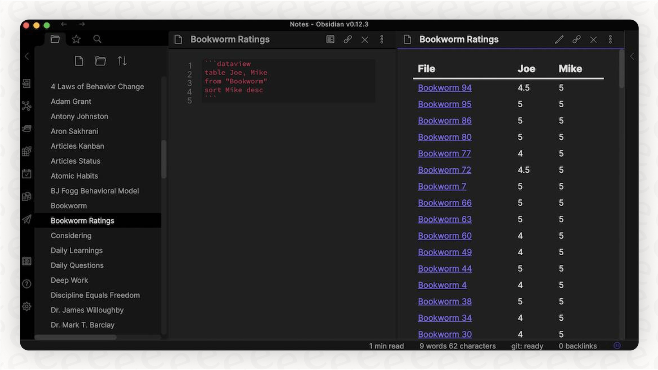Viewport: 658px width, 370px height.
Task: Switch to the Search tab
Action: pos(97,39)
